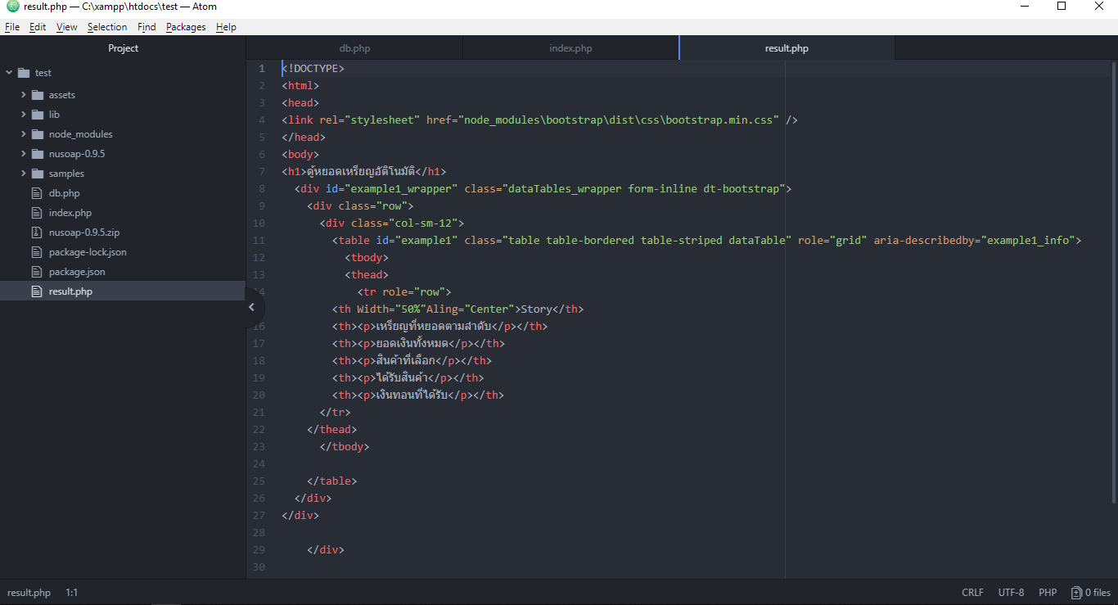
Task: Click the node_modules folder icon
Action: tap(38, 134)
